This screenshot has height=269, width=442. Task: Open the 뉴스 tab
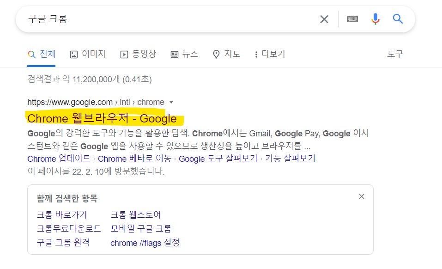coord(184,54)
